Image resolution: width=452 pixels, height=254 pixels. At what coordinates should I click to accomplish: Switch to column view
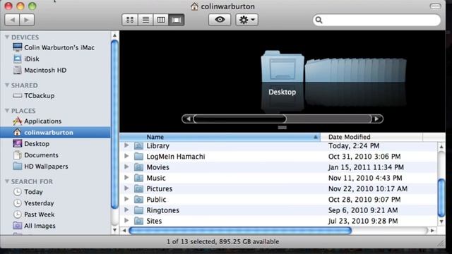point(161,20)
